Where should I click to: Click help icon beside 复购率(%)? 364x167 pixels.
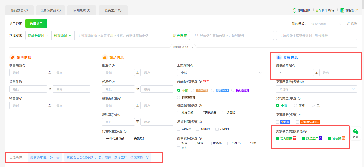pos(119,115)
